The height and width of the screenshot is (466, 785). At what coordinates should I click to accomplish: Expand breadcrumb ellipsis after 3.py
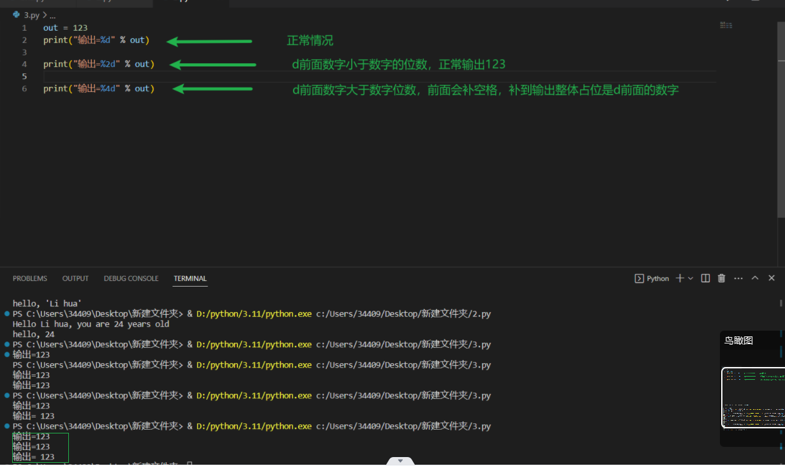[x=52, y=15]
